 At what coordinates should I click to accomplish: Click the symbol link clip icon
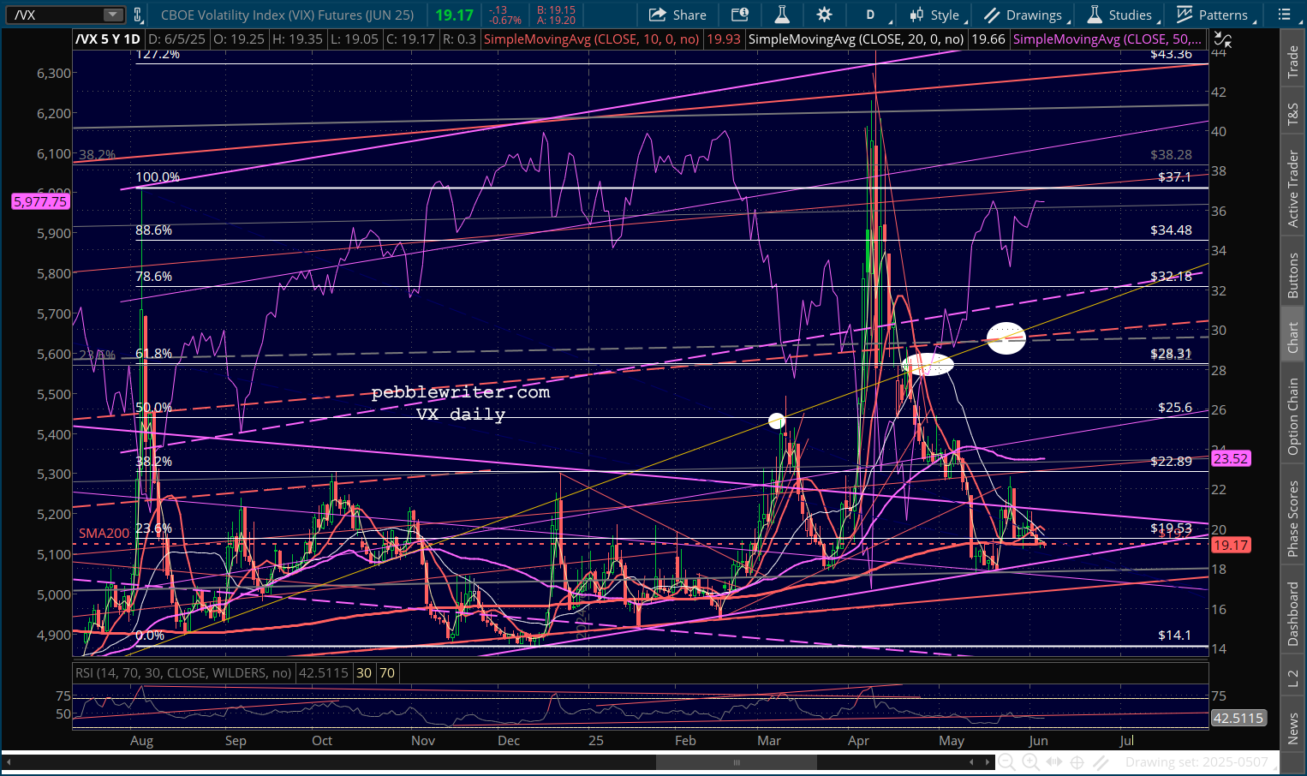[x=137, y=15]
